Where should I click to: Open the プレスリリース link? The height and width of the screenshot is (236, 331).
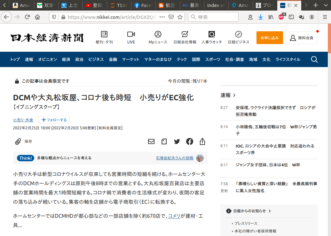pyautogui.click(x=246, y=223)
